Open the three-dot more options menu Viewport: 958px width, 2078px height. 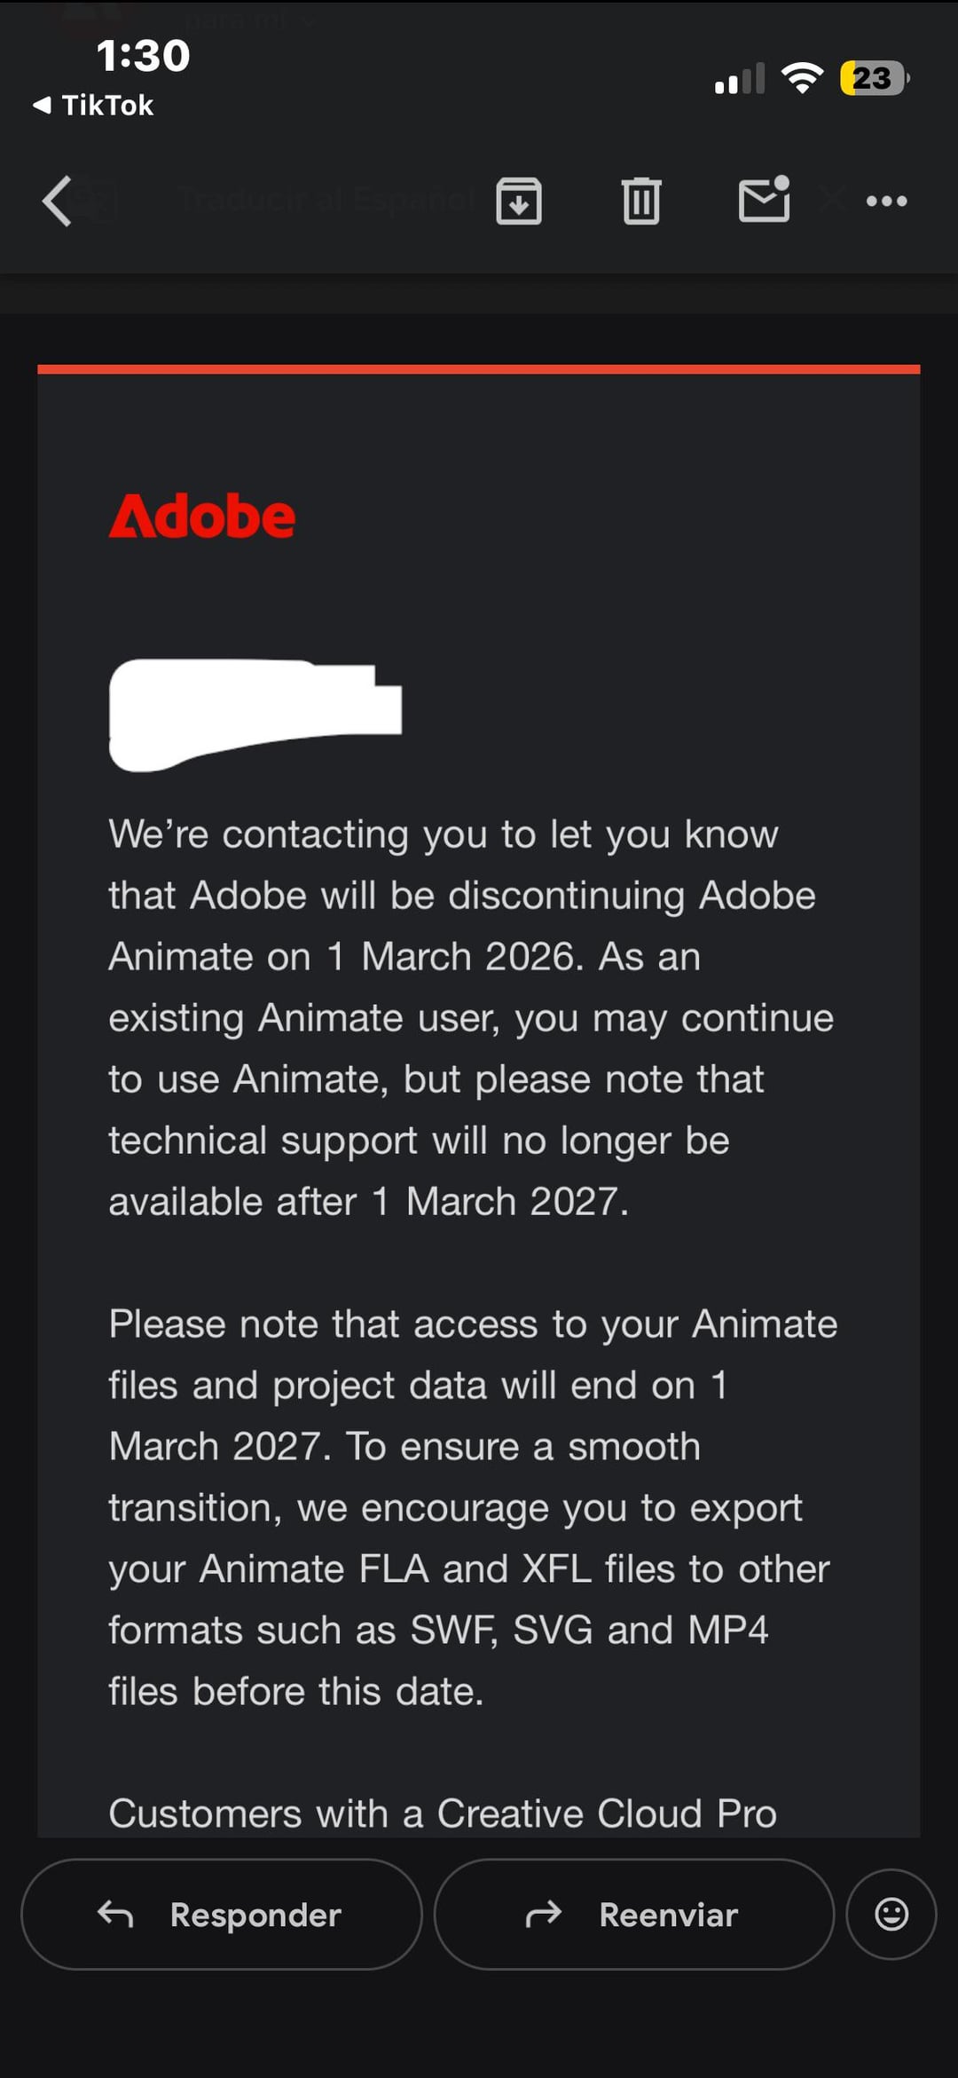[x=886, y=201]
